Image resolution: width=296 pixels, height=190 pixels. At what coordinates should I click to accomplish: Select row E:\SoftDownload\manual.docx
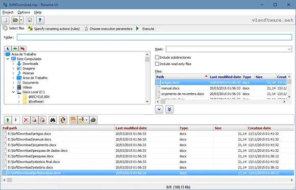coord(148,139)
